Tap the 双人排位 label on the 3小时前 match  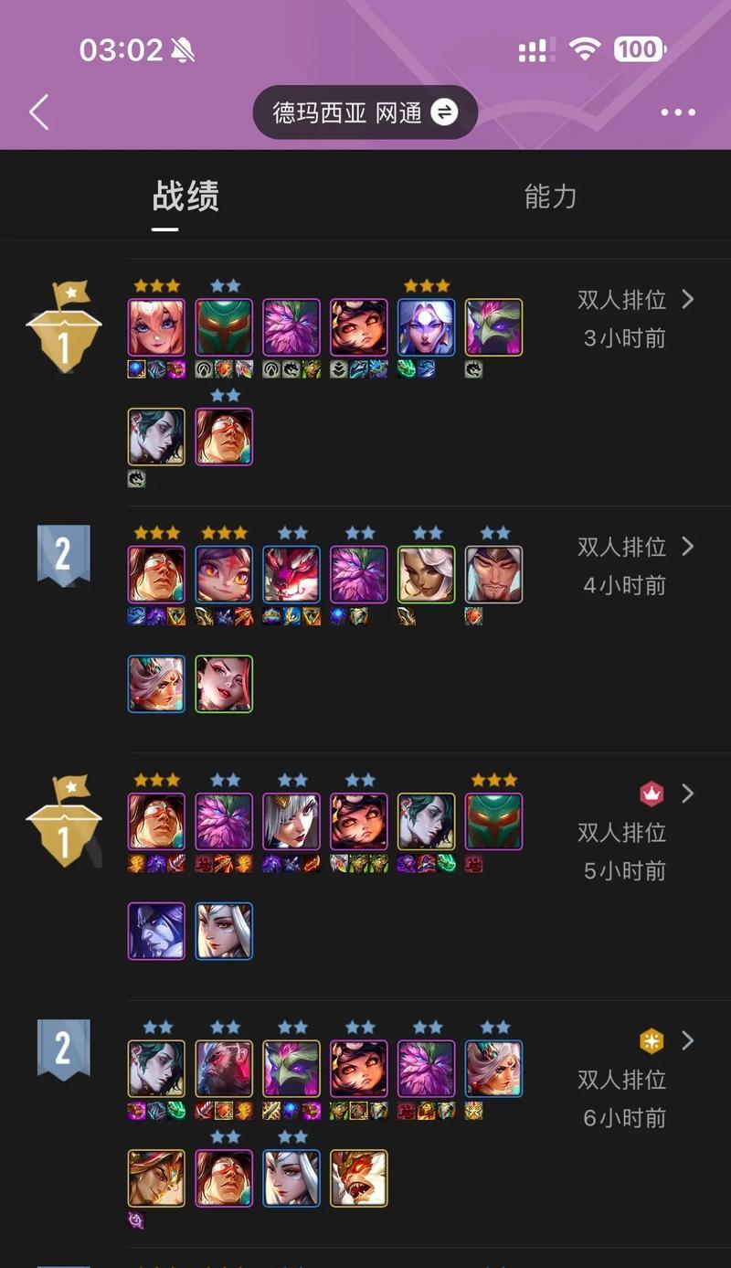tap(621, 300)
